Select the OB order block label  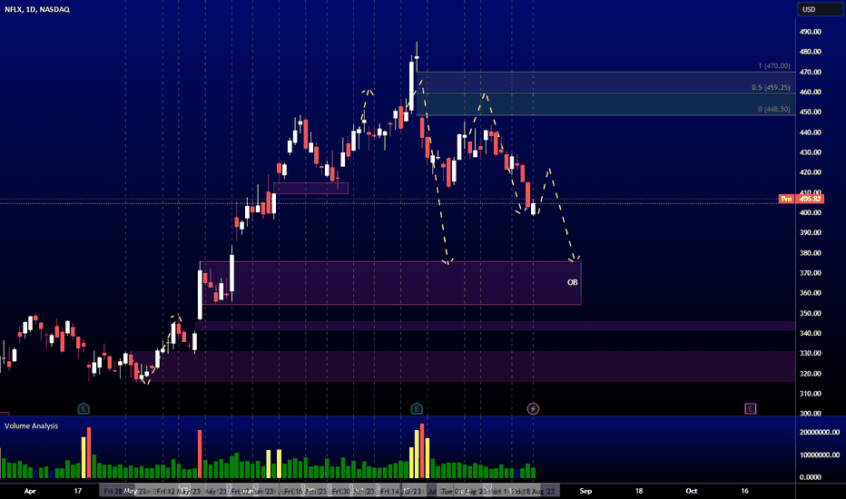tap(573, 282)
